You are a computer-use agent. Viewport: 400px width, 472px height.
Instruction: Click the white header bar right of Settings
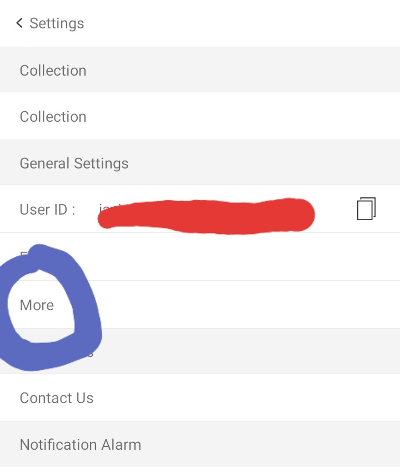click(250, 23)
